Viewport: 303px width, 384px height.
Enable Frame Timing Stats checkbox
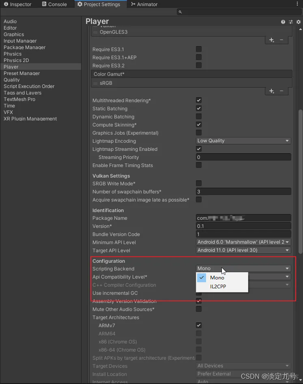(x=199, y=165)
